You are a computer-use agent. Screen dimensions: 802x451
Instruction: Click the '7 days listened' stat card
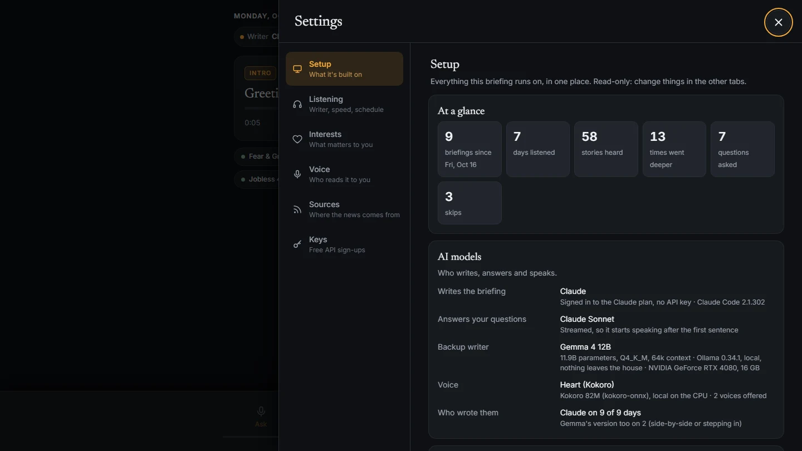pos(538,149)
